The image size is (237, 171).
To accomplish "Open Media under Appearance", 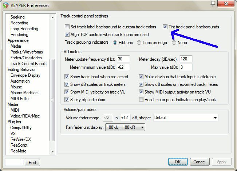I will (x=16, y=46).
